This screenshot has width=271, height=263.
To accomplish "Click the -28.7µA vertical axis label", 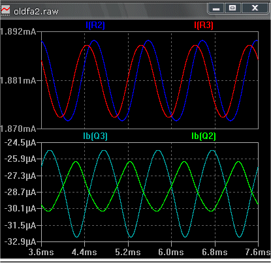I will tap(20, 193).
